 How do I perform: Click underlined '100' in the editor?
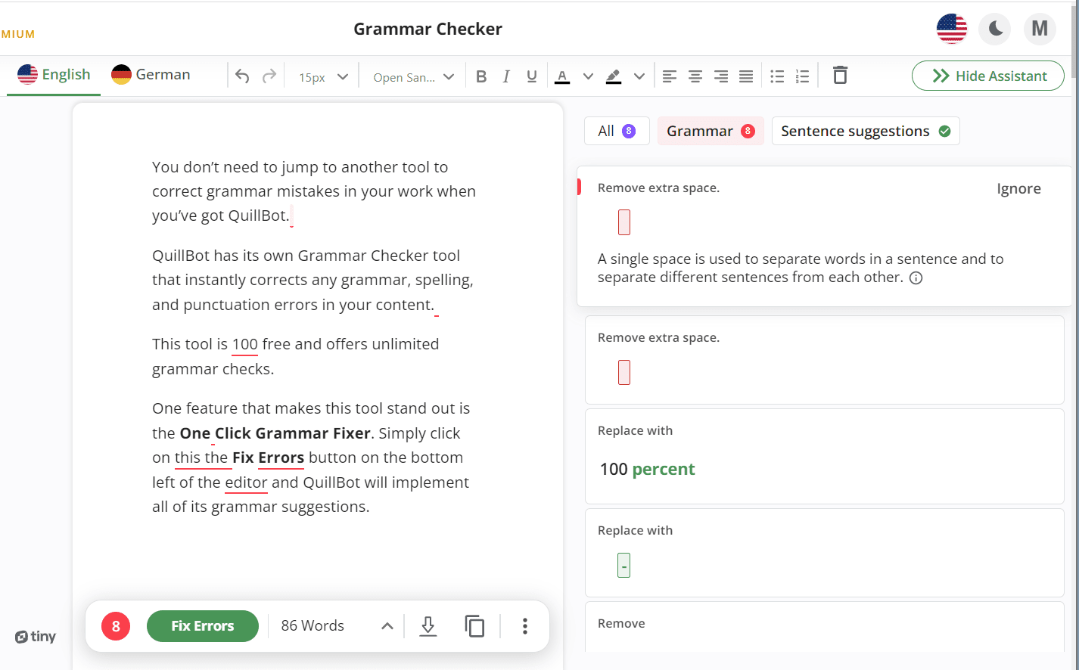click(245, 344)
